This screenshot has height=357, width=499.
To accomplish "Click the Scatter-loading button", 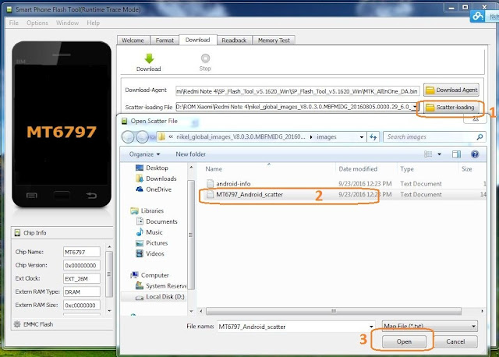I will (x=451, y=108).
